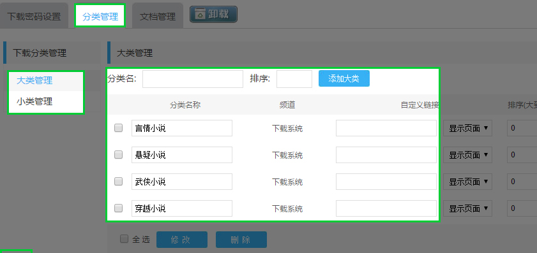Check the box for 悬疑小说 row
The height and width of the screenshot is (253, 537).
point(119,154)
